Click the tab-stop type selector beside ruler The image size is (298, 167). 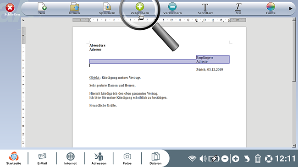coord(23,20)
